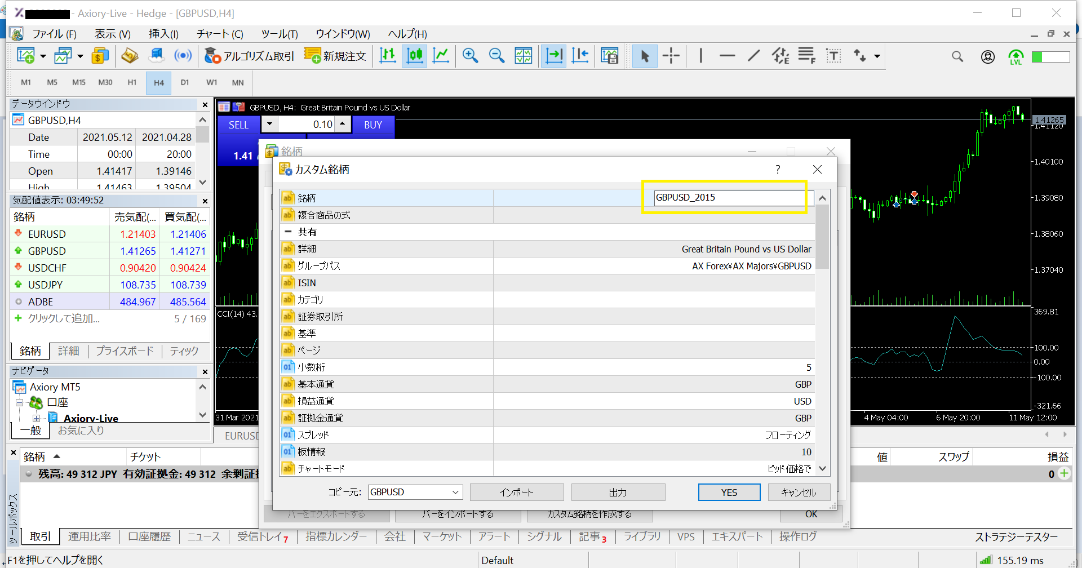The width and height of the screenshot is (1082, 568).
Task: Select the cursor arrow tool
Action: tap(645, 56)
